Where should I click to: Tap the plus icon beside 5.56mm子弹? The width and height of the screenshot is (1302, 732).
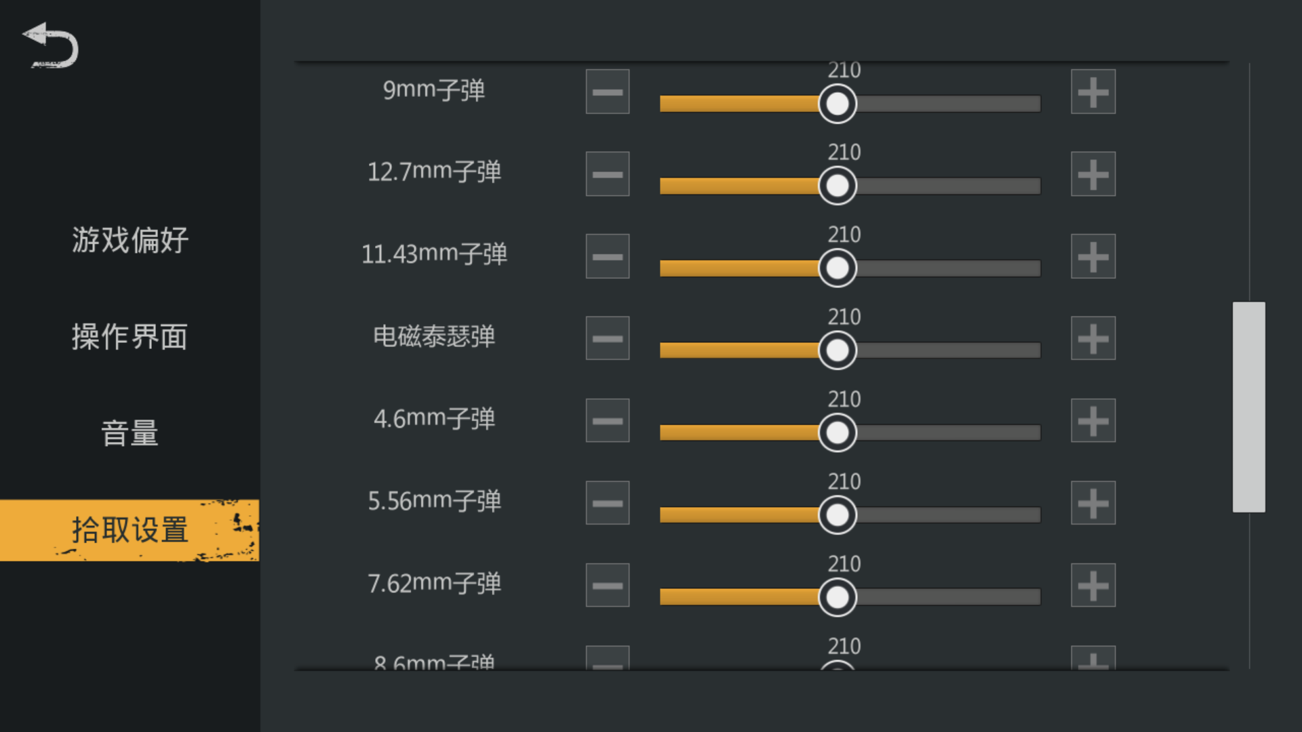[x=1093, y=503]
